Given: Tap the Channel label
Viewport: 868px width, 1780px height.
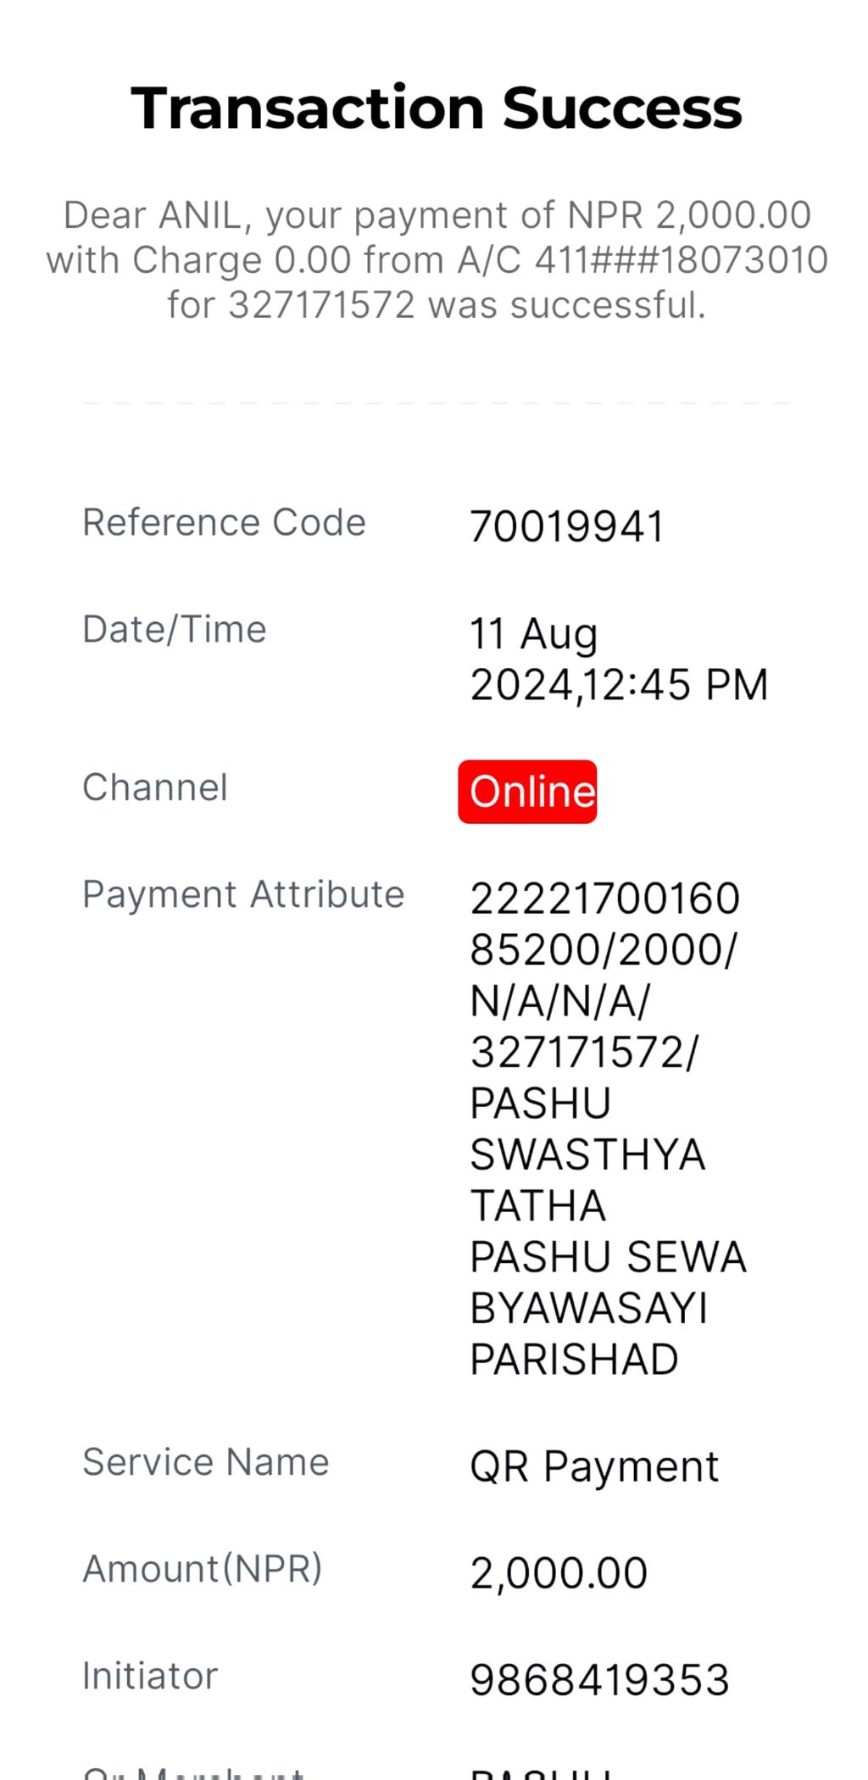Looking at the screenshot, I should pos(155,787).
